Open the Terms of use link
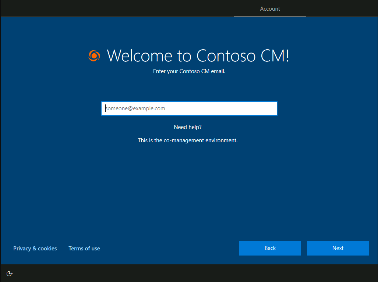The height and width of the screenshot is (282, 378). click(84, 249)
